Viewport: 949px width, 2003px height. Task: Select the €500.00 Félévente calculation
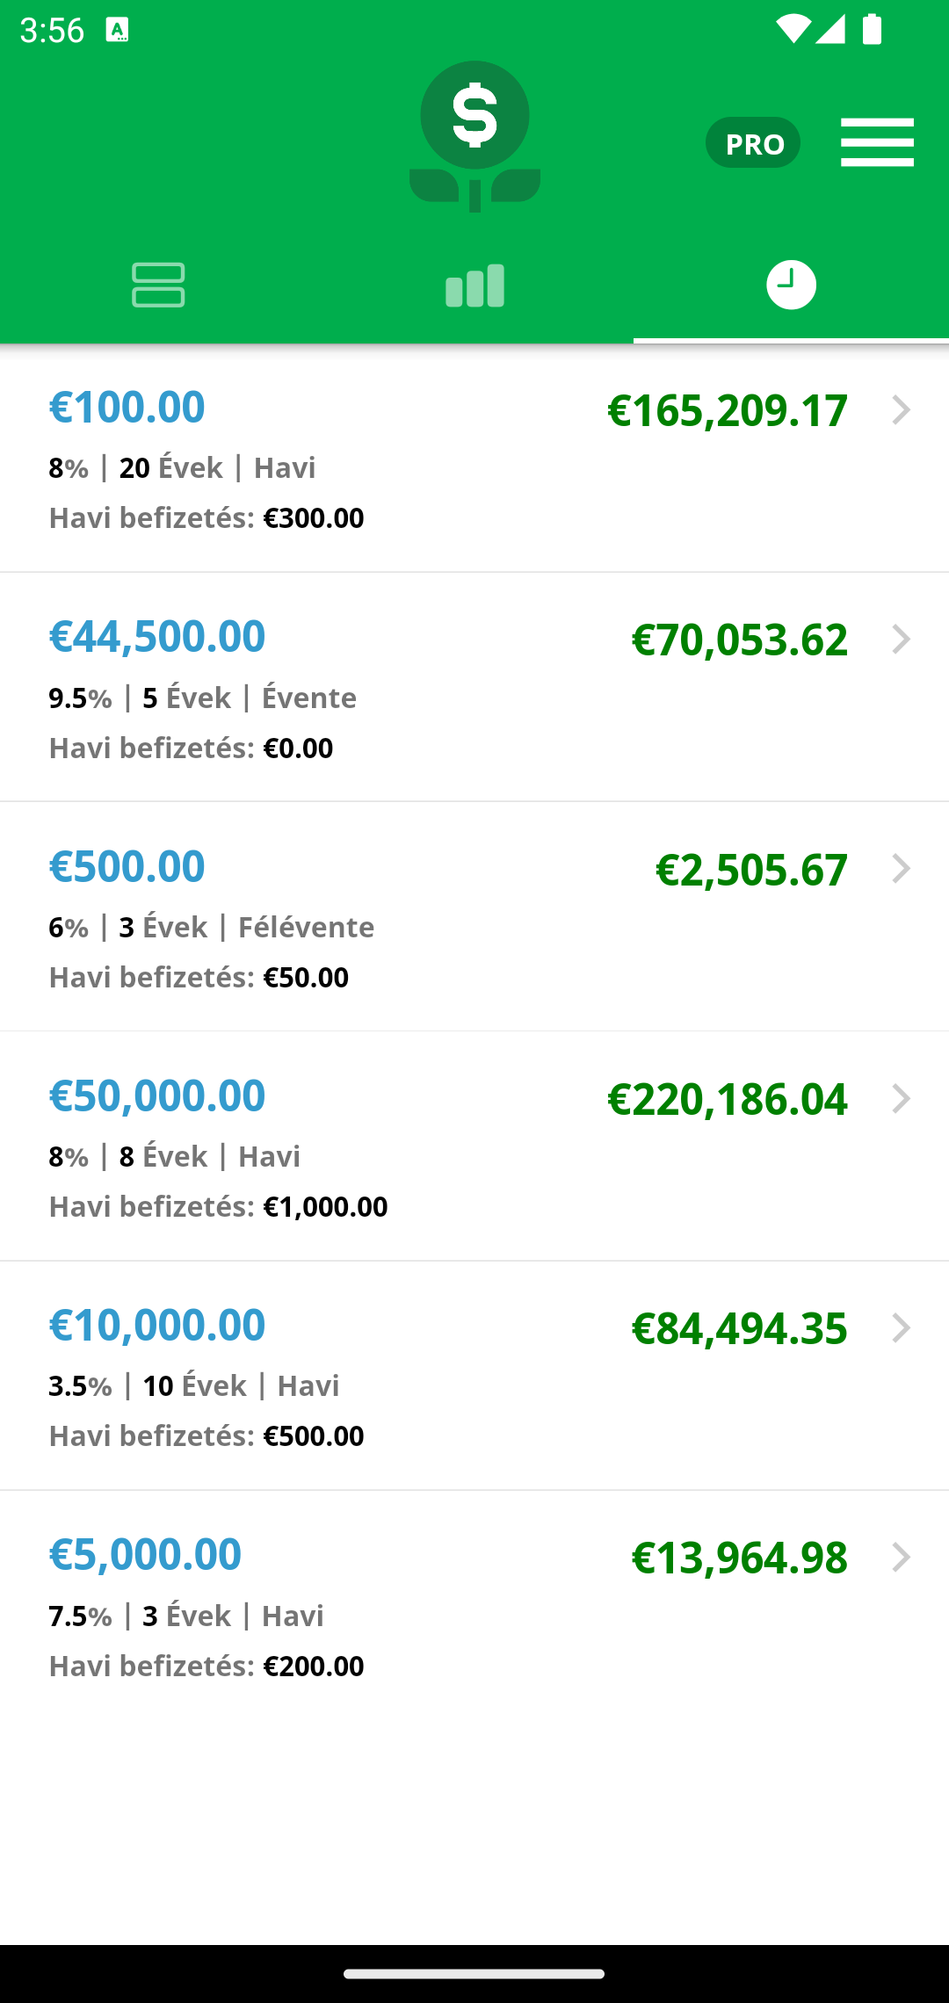pos(474,917)
